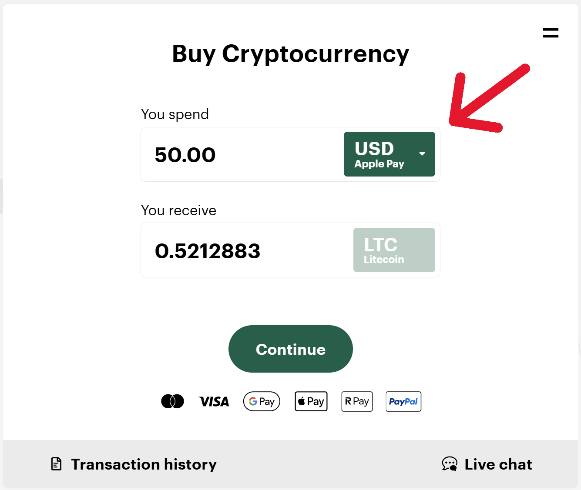Click the dropdown arrow beside USD
581x490 pixels.
click(x=422, y=153)
